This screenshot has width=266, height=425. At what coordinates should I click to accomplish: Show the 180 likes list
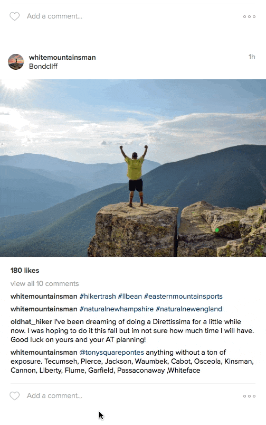tap(25, 270)
